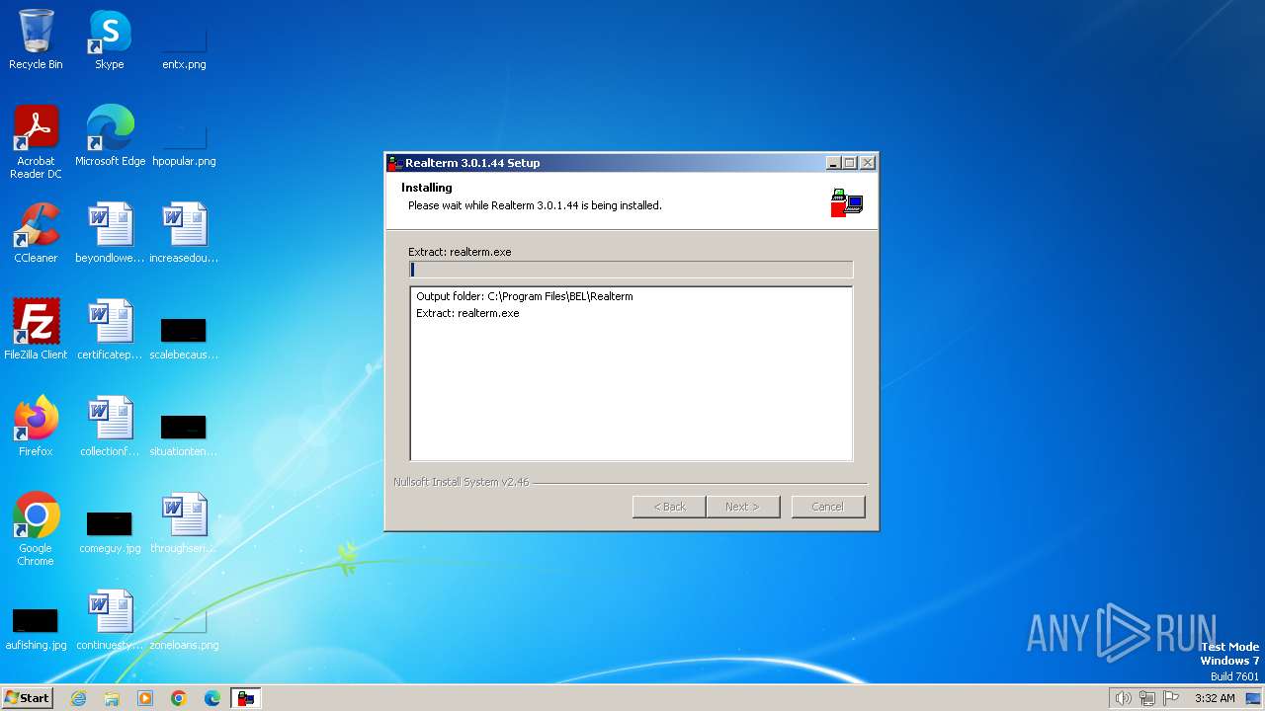
Task: Open the Recycle Bin desktop icon
Action: (36, 39)
